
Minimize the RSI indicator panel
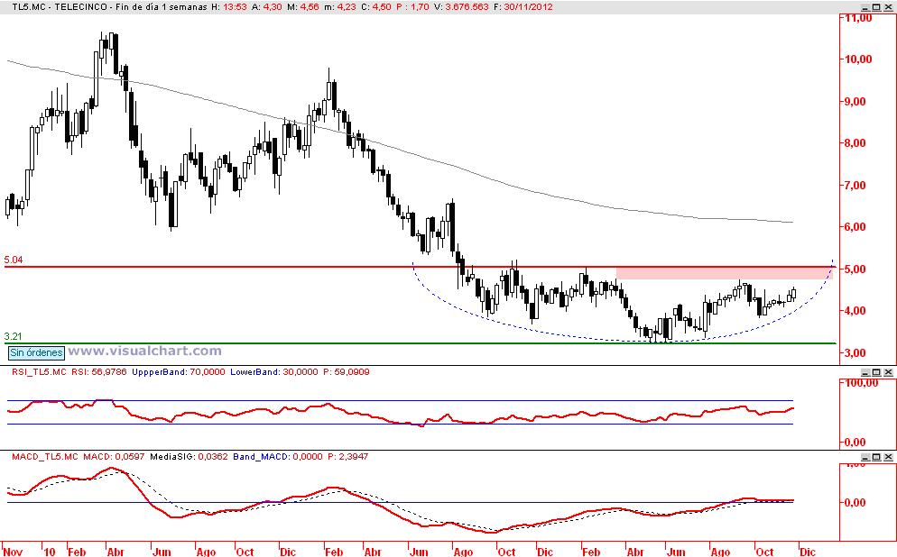point(865,372)
